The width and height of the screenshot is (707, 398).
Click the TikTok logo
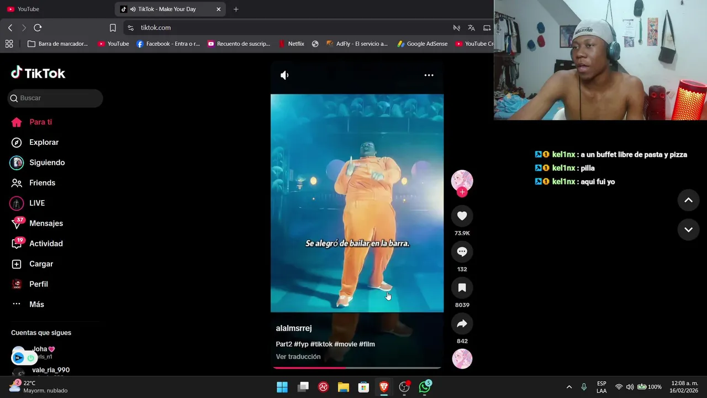(38, 73)
